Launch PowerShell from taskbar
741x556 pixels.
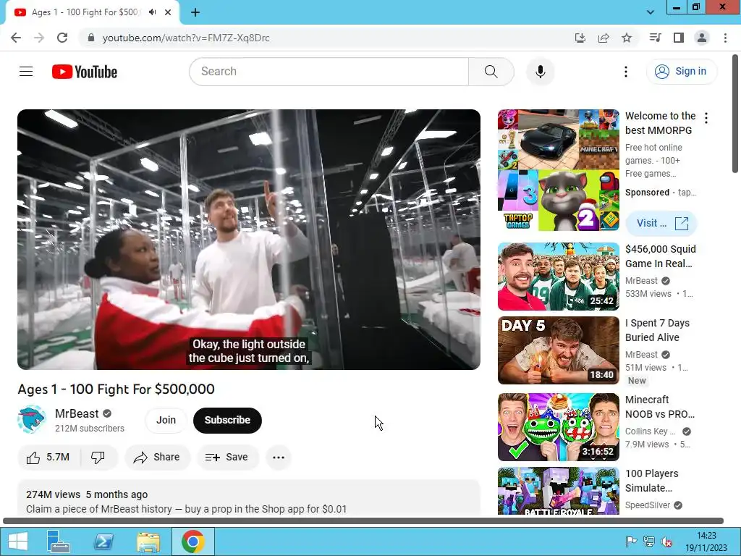103,542
